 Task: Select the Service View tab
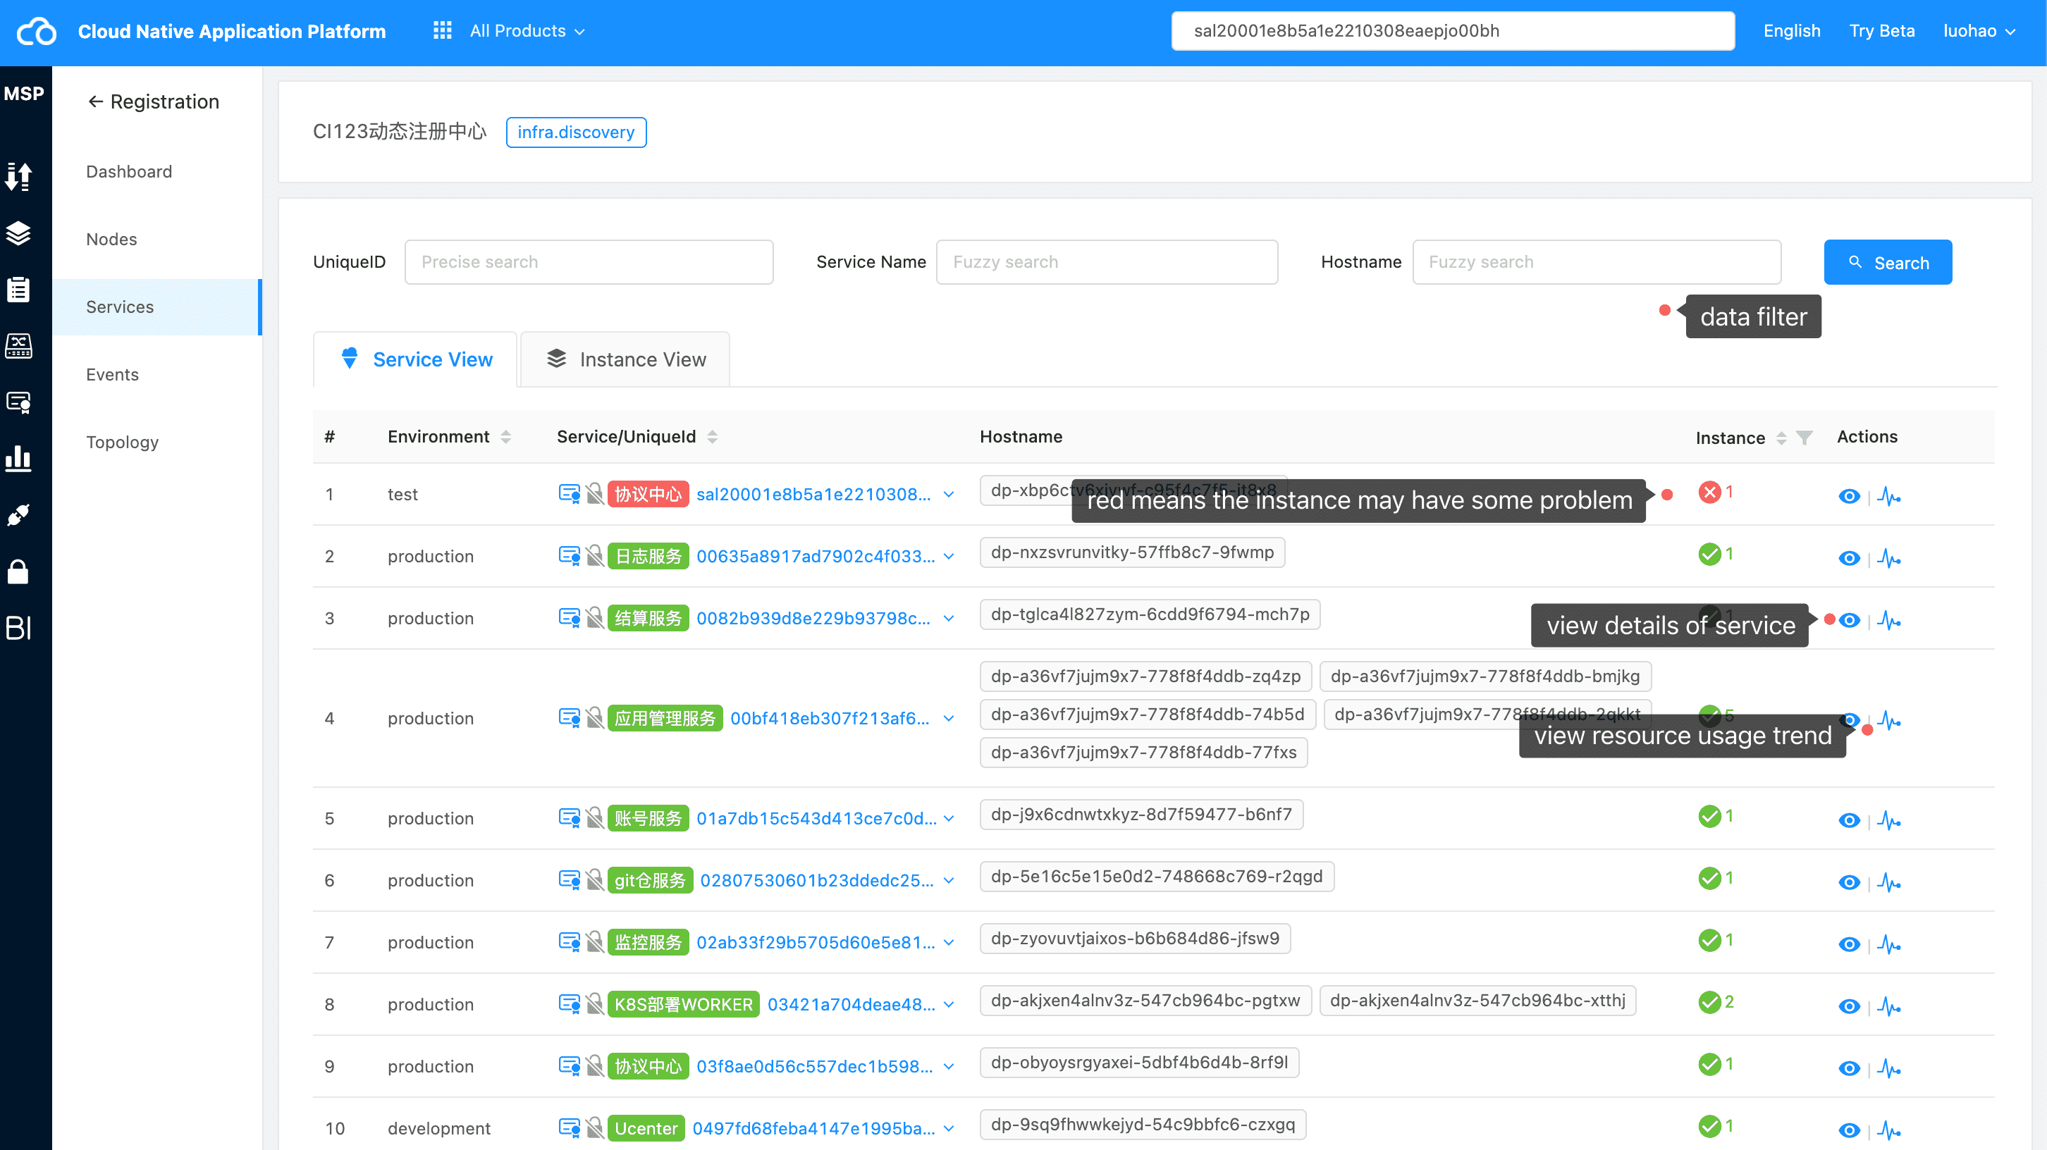(x=416, y=360)
